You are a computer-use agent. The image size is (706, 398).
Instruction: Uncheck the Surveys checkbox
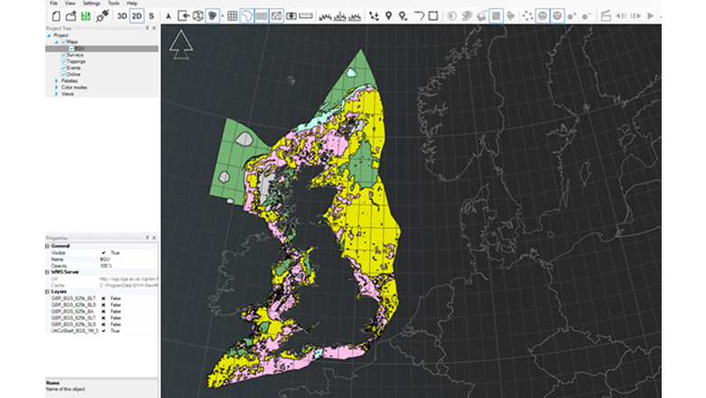63,55
